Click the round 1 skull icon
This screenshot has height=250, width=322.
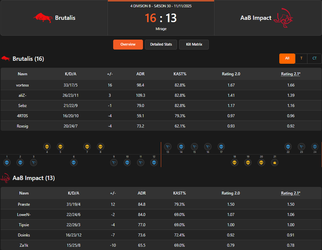point(7,163)
